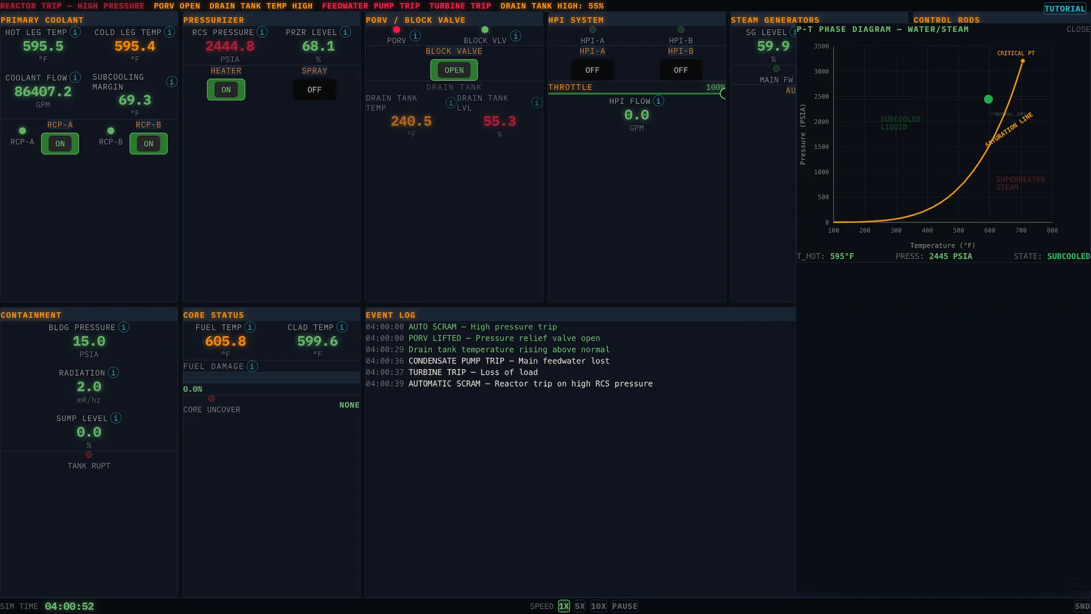Click the Critical PT marker on diagram
This screenshot has height=614, width=1091.
click(x=1022, y=61)
